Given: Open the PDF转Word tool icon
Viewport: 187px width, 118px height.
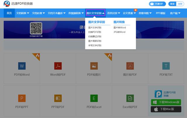Looking at the screenshot, I should pos(22,66).
